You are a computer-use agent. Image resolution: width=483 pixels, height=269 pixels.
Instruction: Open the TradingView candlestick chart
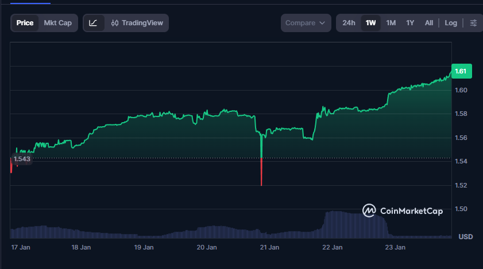(137, 23)
